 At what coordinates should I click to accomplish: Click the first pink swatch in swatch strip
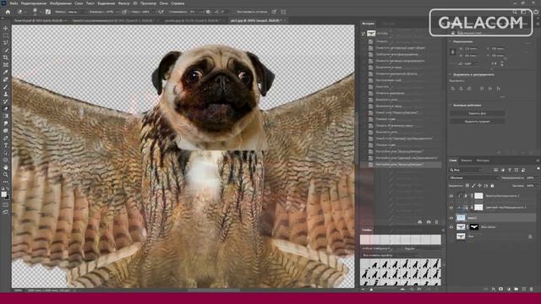point(365,240)
